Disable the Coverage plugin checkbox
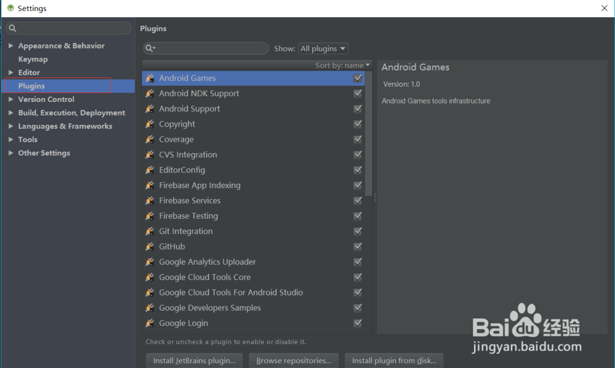This screenshot has height=368, width=615. (358, 139)
